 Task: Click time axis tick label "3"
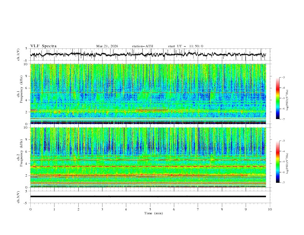click(102, 209)
